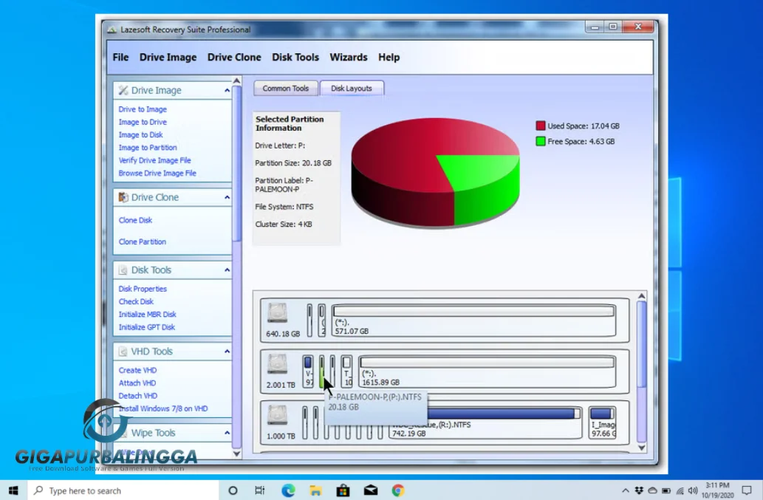Open Browse Drive Image File

click(157, 173)
